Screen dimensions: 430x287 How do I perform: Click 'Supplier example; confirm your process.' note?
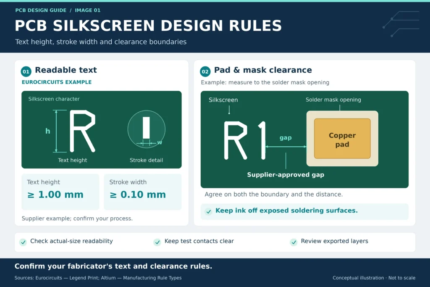pyautogui.click(x=77, y=219)
